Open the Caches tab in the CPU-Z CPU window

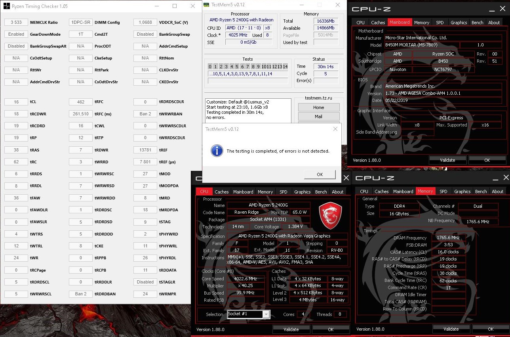[222, 191]
